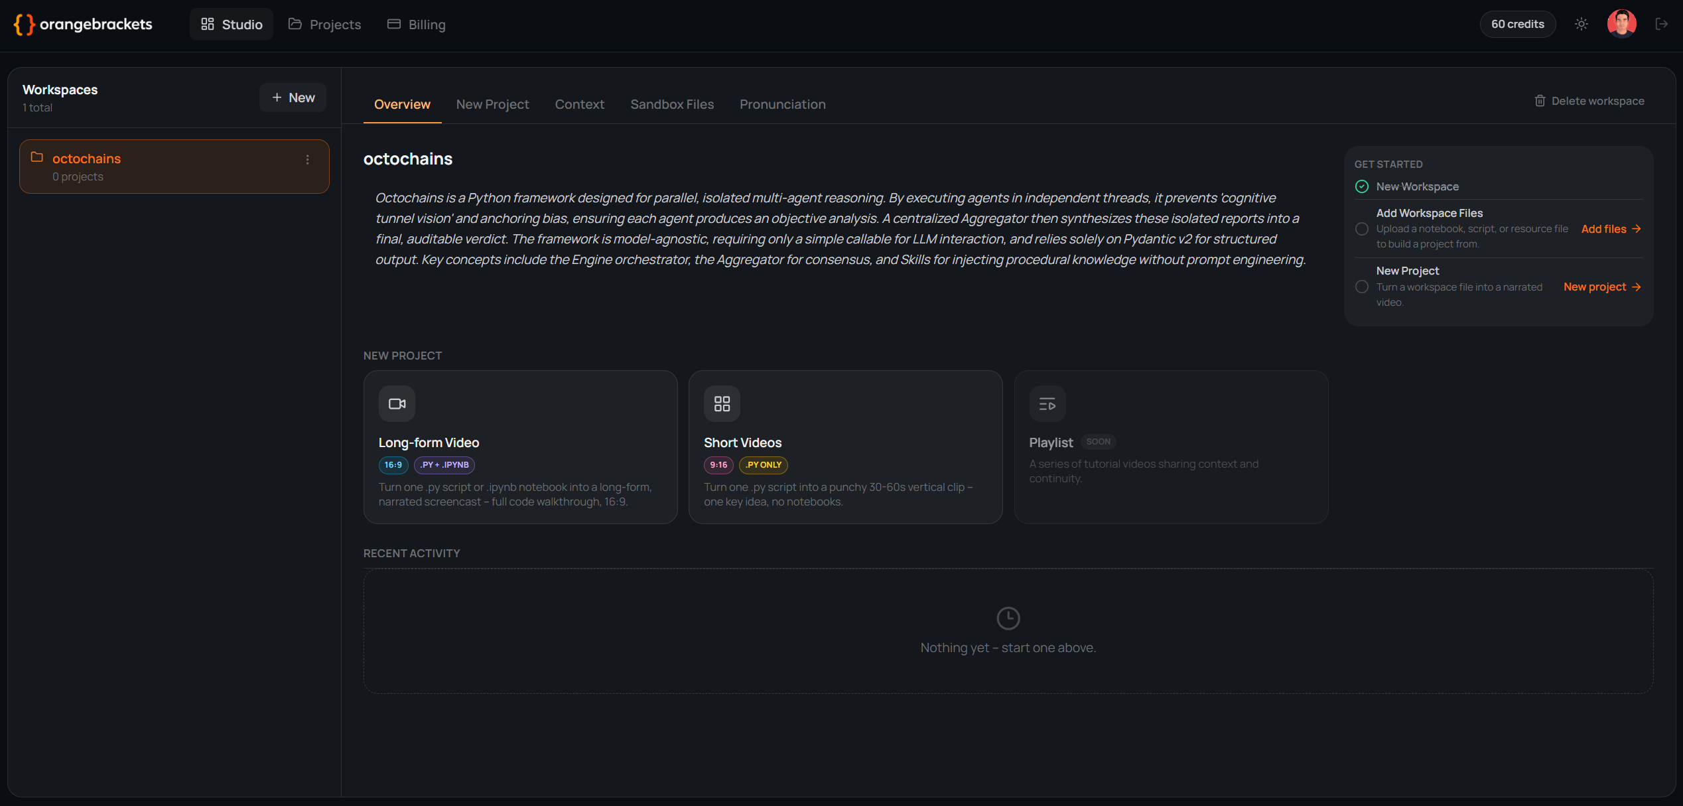Viewport: 1683px width, 806px height.
Task: Open the user avatar menu
Action: coord(1621,25)
